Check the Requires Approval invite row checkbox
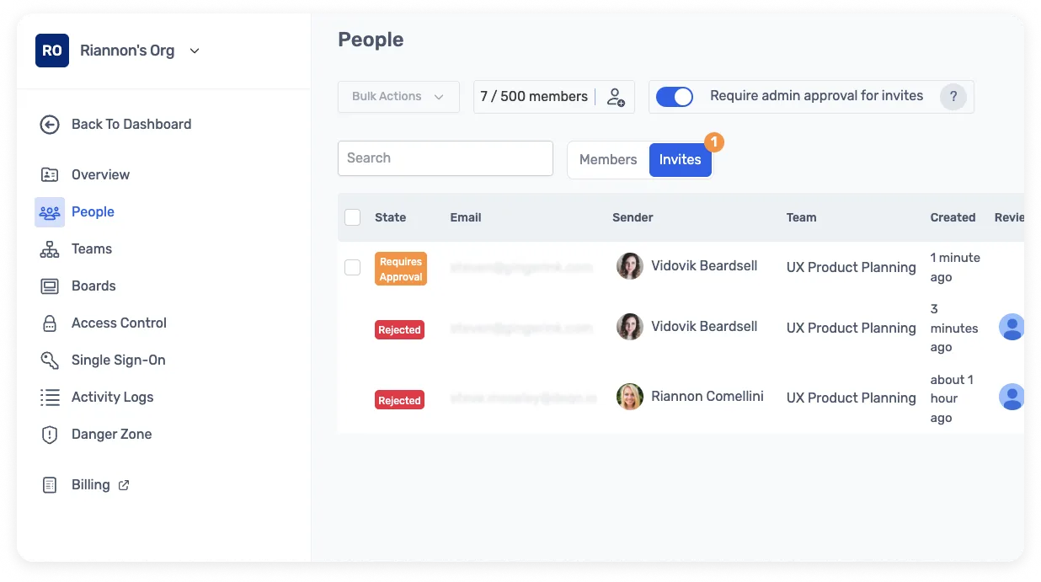The image size is (1041, 582). (x=353, y=267)
